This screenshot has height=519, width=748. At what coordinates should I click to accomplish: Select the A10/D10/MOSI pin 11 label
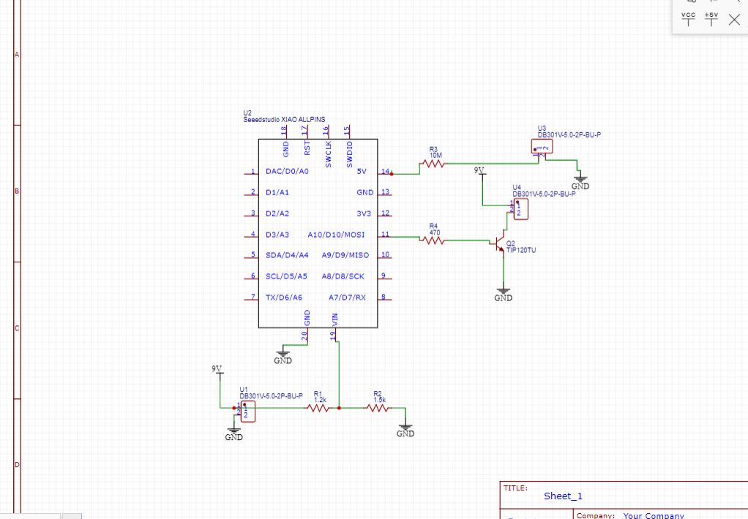[336, 235]
